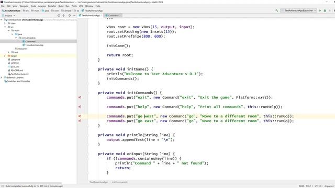Open the View menu
Image resolution: width=335 pixels, height=188 pixels.
tap(15, 6)
